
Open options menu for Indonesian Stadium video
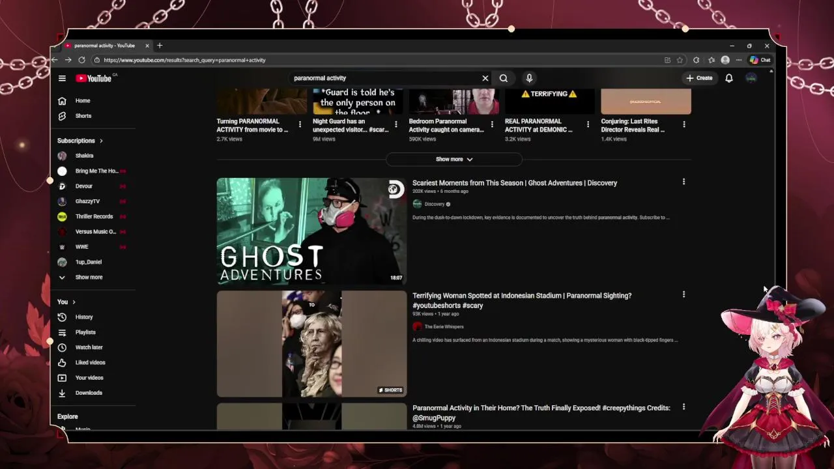coord(683,294)
